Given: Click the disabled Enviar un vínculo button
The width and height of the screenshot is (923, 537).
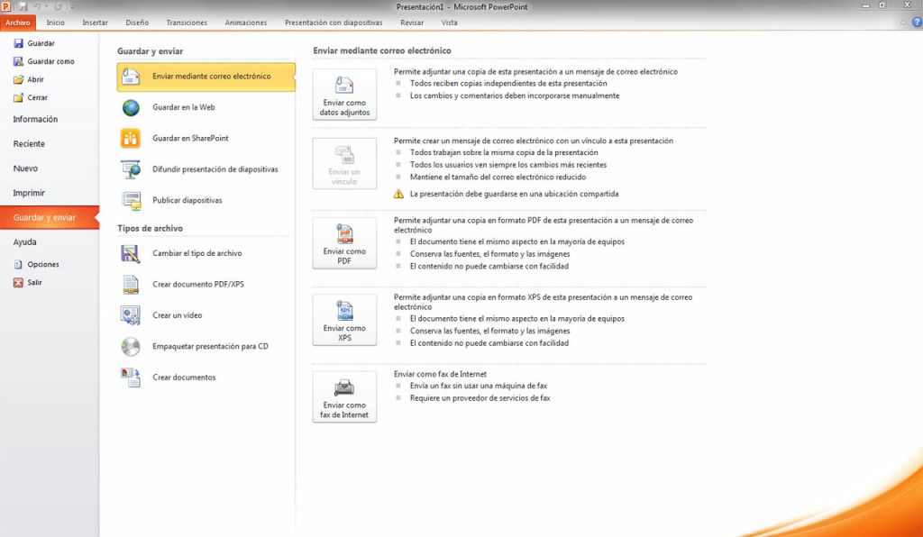Looking at the screenshot, I should click(x=344, y=163).
